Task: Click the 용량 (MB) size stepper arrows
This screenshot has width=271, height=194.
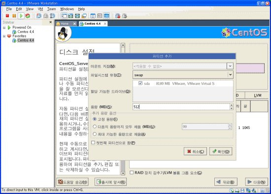Action: (x=232, y=106)
